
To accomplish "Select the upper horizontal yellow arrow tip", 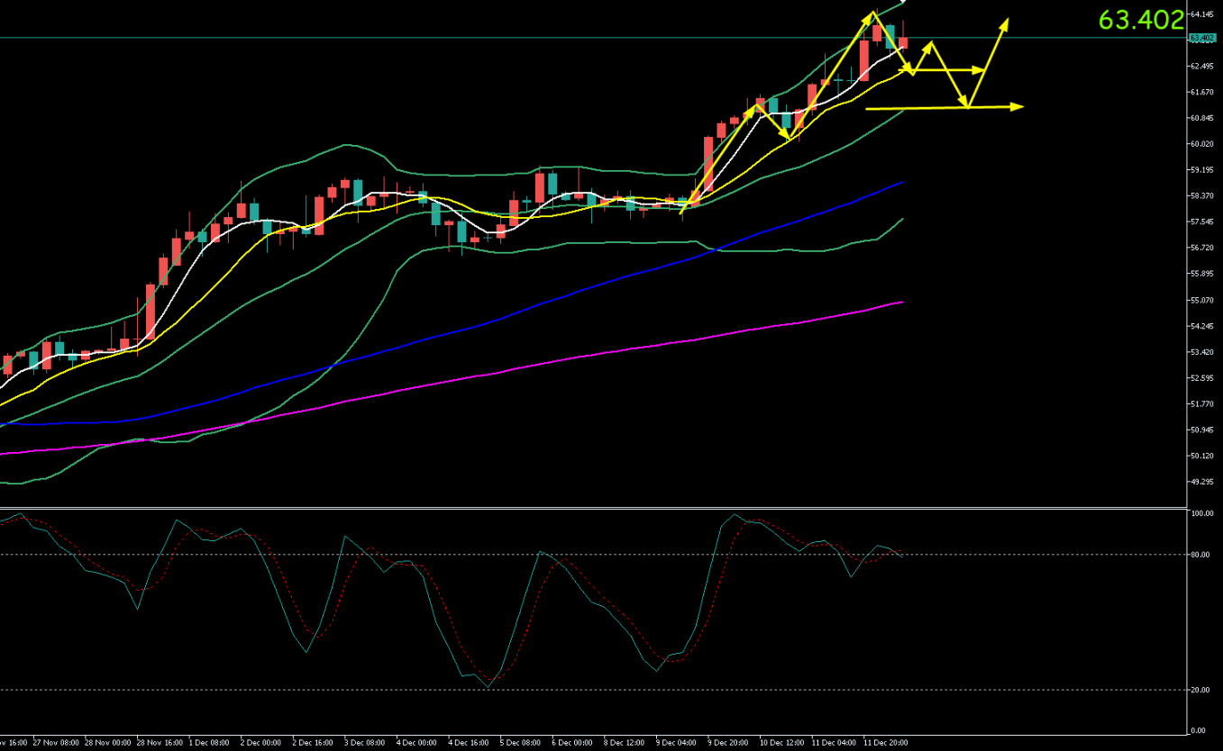I will (x=982, y=69).
